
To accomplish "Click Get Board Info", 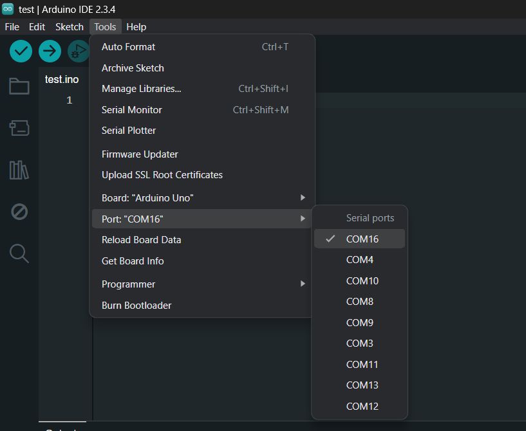I will tap(202, 261).
